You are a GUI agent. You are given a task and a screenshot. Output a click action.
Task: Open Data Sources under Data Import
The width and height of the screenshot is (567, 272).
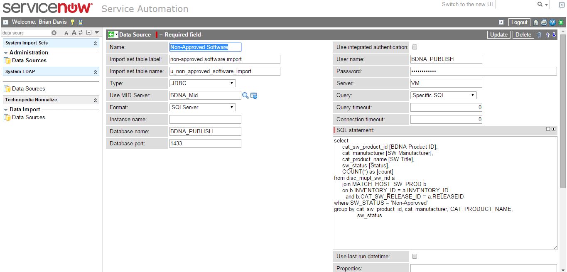pyautogui.click(x=28, y=118)
